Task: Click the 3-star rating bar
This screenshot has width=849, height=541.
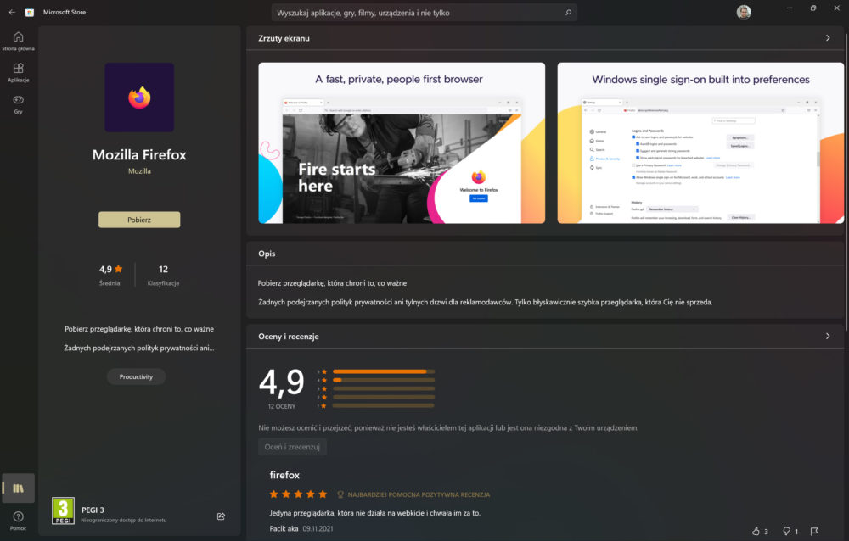Action: (384, 388)
